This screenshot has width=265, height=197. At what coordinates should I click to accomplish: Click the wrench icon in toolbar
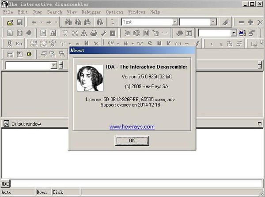pyautogui.click(x=103, y=33)
